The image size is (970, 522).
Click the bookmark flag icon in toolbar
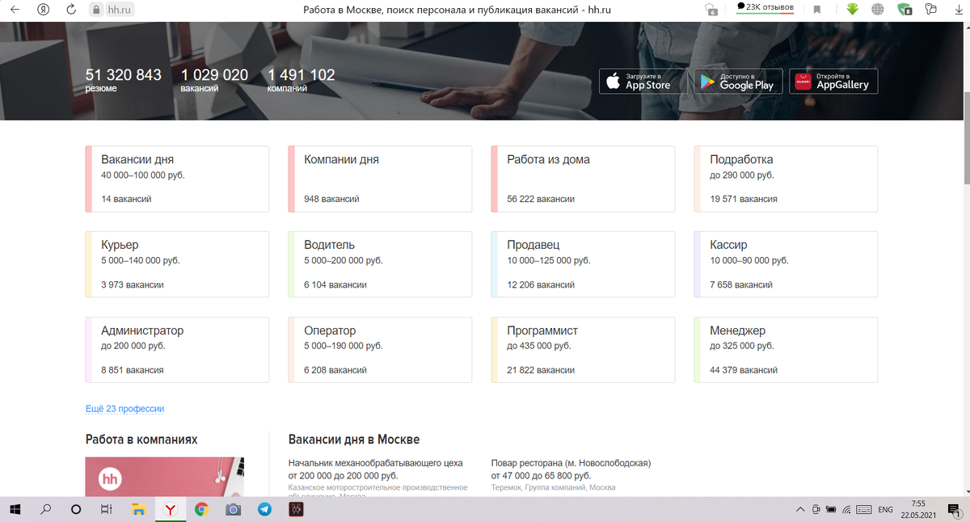[x=818, y=9]
